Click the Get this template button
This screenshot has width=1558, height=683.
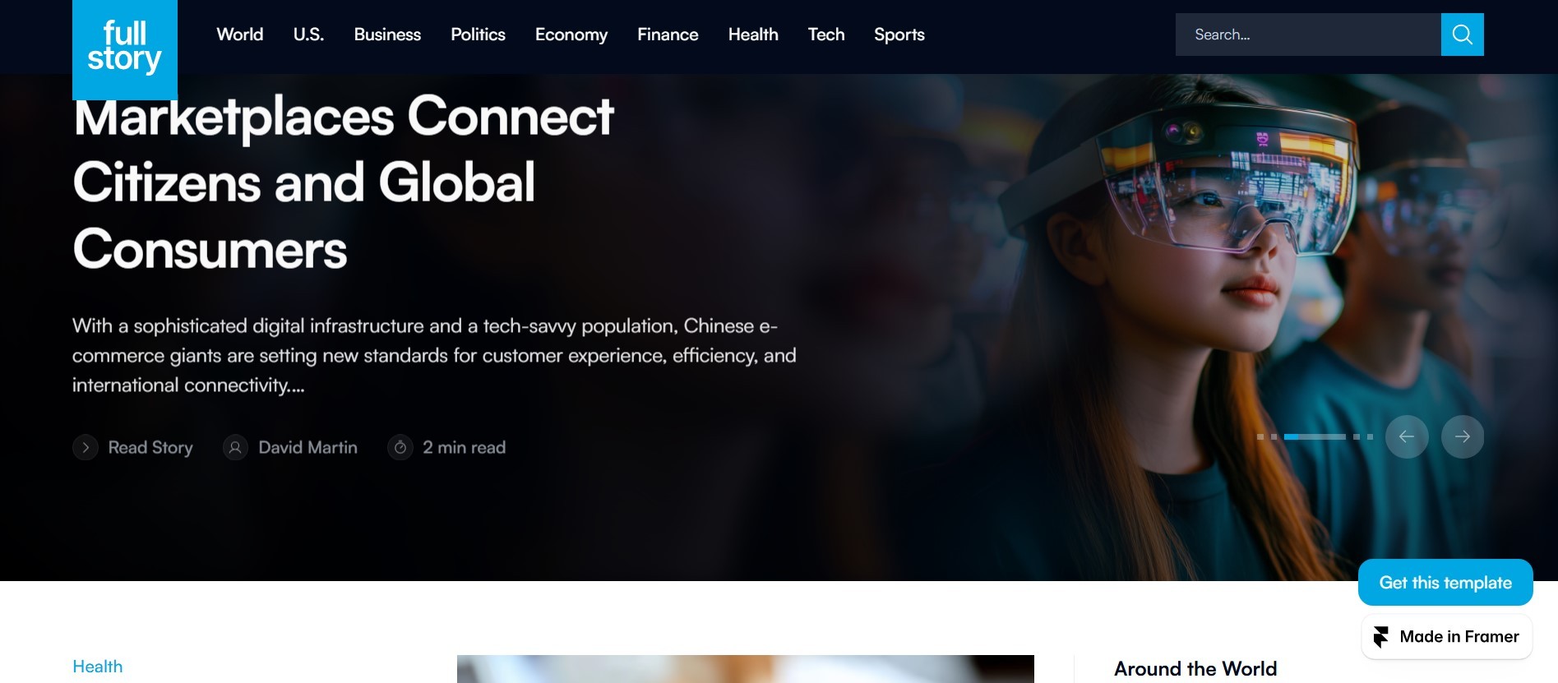pyautogui.click(x=1445, y=582)
